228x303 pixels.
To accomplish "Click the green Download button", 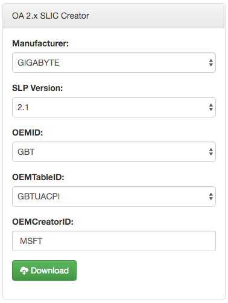I will 44,270.
